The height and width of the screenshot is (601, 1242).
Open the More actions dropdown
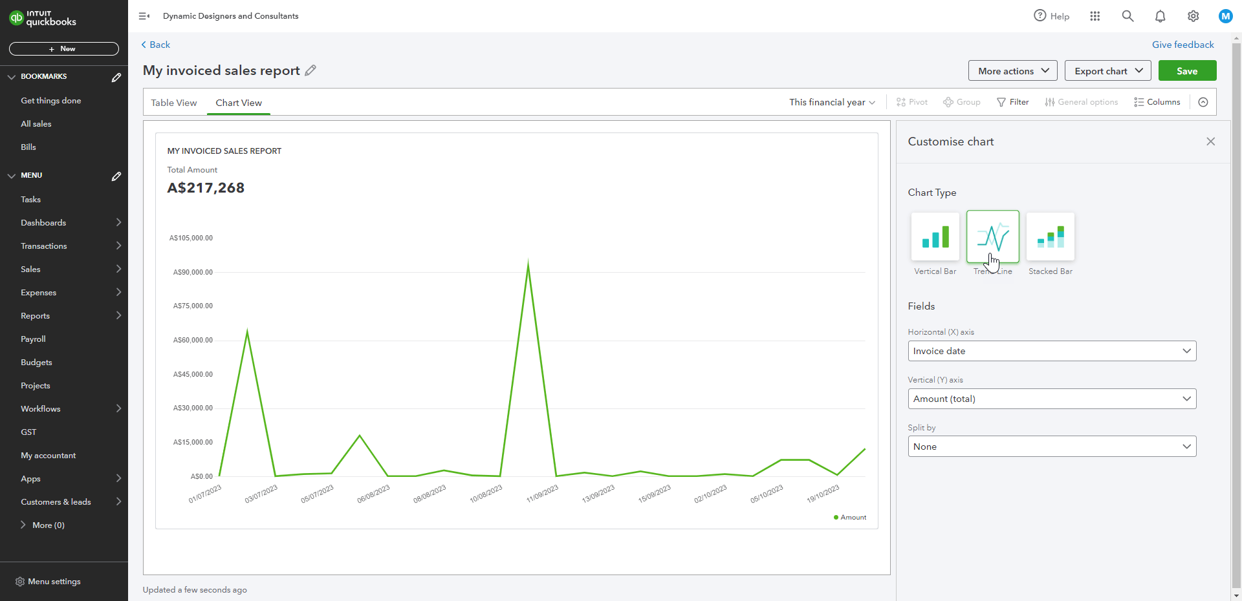(x=1013, y=71)
